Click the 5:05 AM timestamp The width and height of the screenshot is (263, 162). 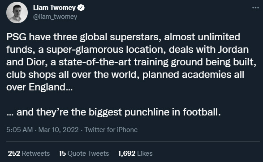(x=19, y=130)
